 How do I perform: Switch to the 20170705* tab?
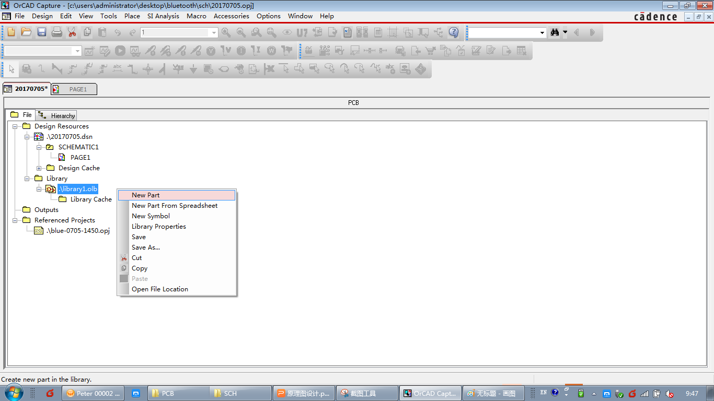[26, 89]
